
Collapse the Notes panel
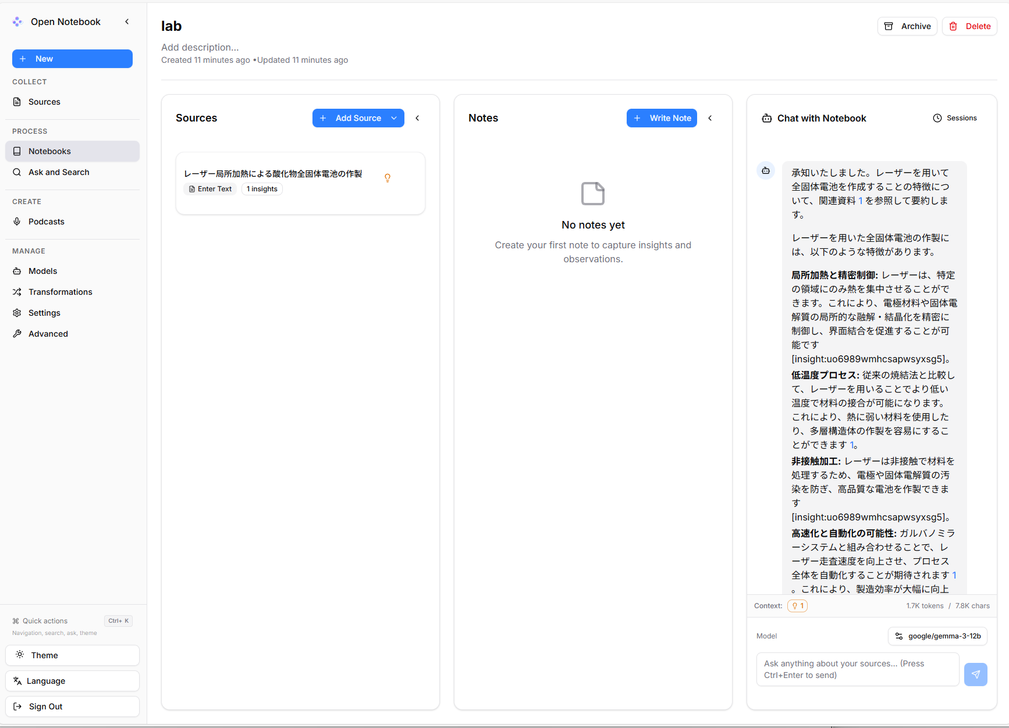click(x=710, y=118)
